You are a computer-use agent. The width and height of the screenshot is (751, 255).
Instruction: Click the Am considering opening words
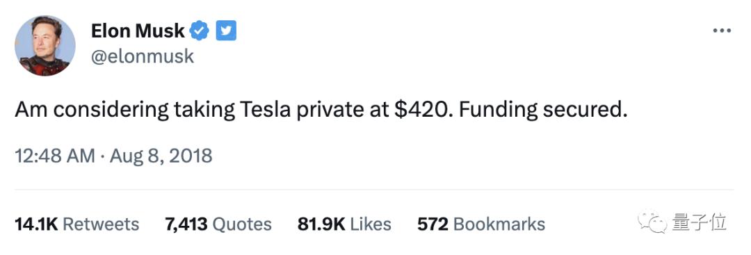(x=92, y=110)
